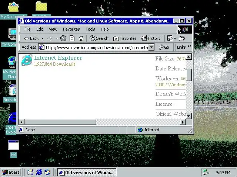
Task: Select the Recycle Bin desktop icon
Action: coord(11,93)
